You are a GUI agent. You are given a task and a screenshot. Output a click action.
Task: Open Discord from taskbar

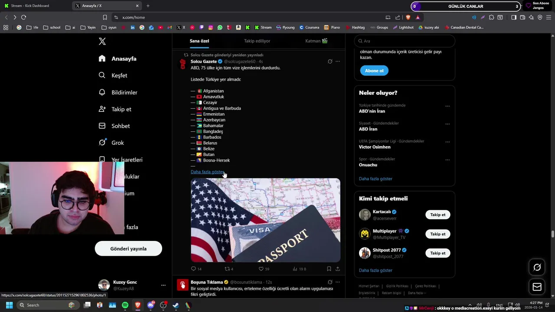(151, 305)
